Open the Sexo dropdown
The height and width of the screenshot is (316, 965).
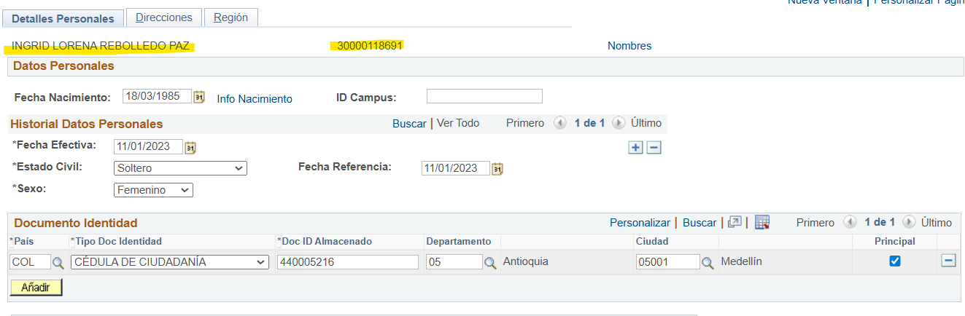[154, 190]
